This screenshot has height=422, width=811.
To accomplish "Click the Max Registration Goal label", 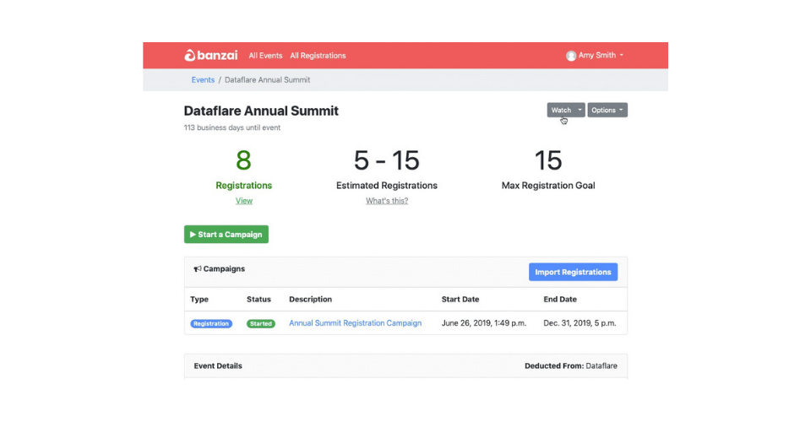I will click(548, 186).
